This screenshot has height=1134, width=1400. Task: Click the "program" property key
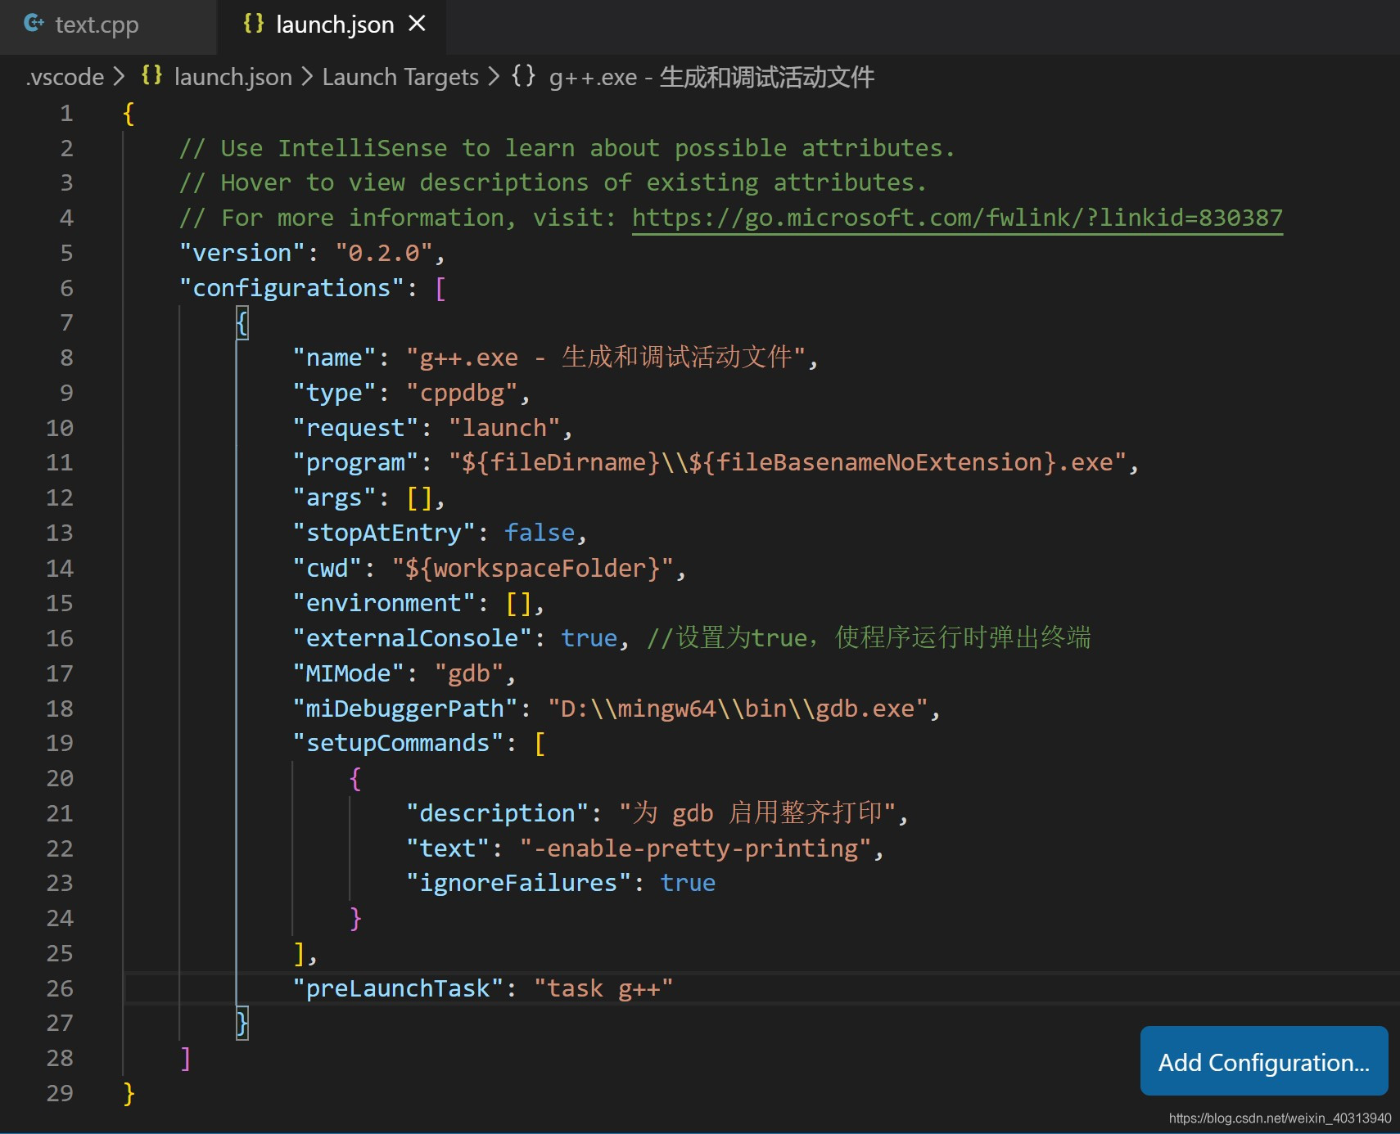tap(355, 462)
